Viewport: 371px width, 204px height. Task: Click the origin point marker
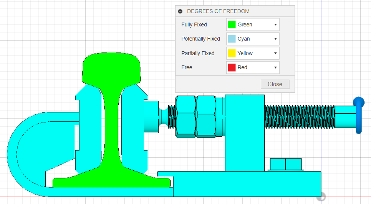[x=321, y=196]
